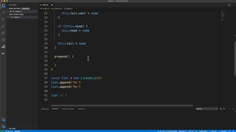This screenshot has width=236, height=132.
Task: Switch to the Debug Console tab
Action: coord(68,109)
